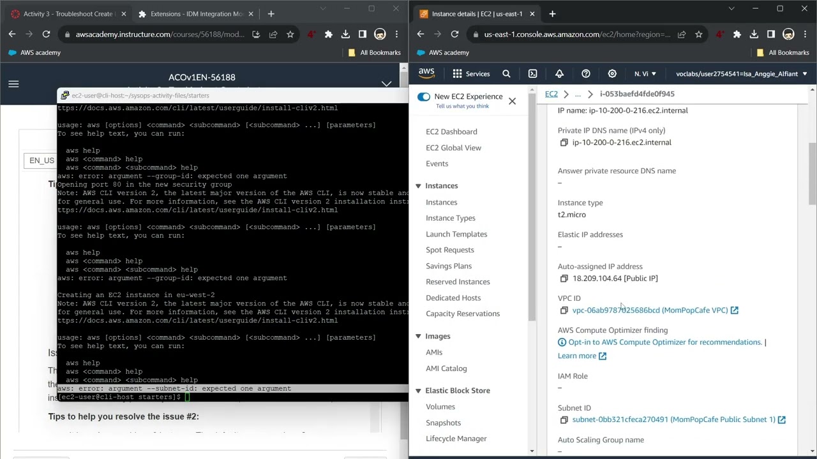The image size is (817, 459).
Task: Copy the VPC ID value
Action: (564, 310)
